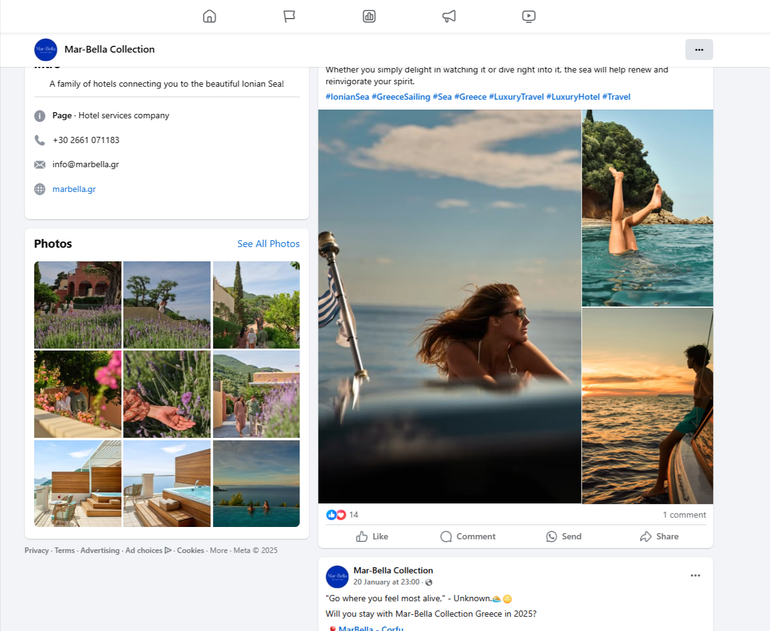Like the sea photos post

pos(372,536)
